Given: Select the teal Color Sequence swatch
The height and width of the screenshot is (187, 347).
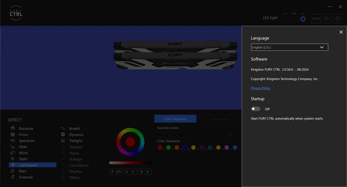Looking at the screenshot, I should point(210,147).
